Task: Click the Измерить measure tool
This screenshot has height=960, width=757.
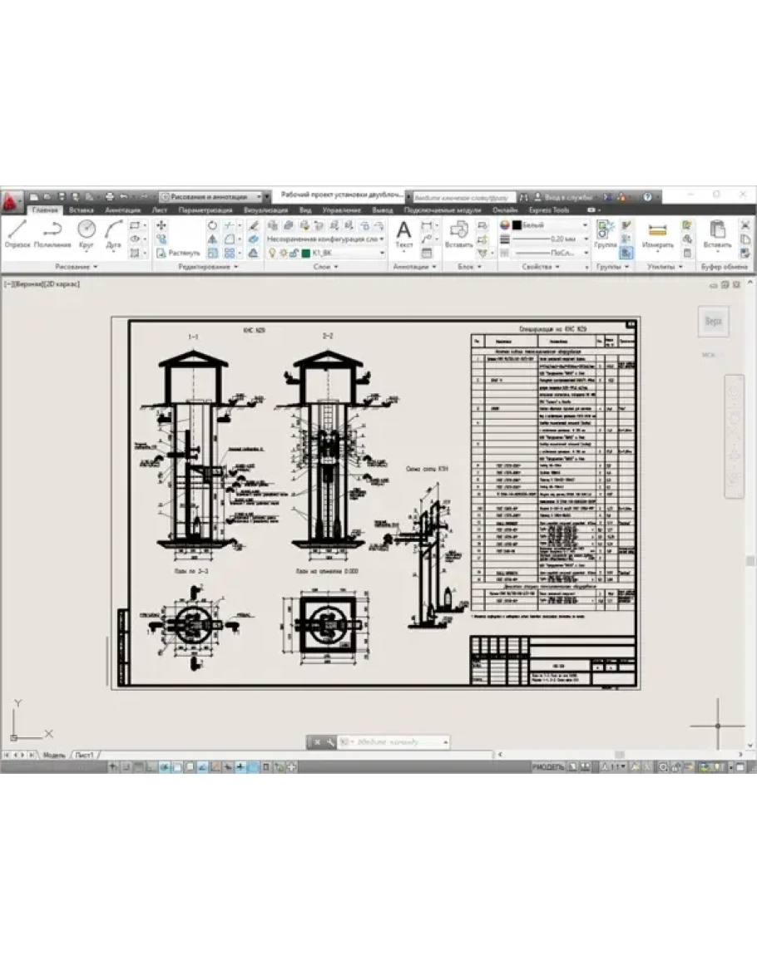Action: [x=658, y=234]
